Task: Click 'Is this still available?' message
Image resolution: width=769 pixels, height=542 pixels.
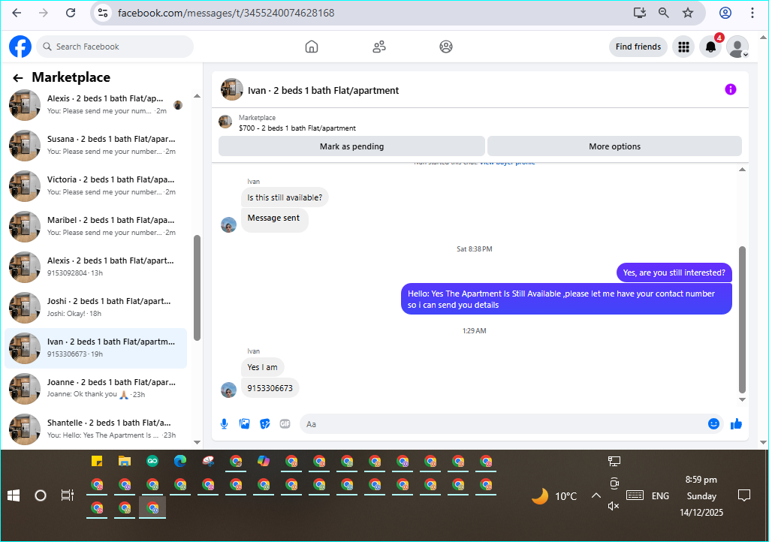Action: click(285, 197)
